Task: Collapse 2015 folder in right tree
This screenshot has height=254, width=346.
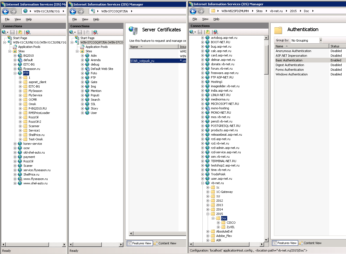Action: click(208, 214)
